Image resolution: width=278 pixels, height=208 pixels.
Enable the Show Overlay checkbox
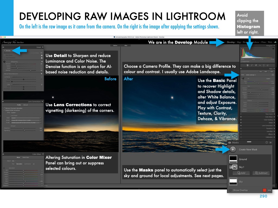(x=230, y=190)
